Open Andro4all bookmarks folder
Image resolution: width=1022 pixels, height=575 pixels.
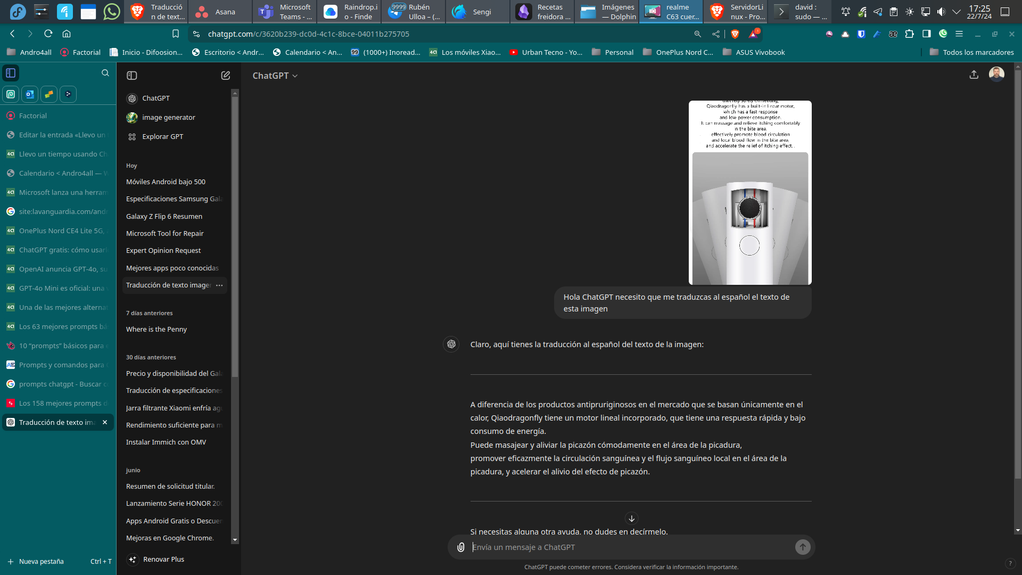tap(29, 52)
